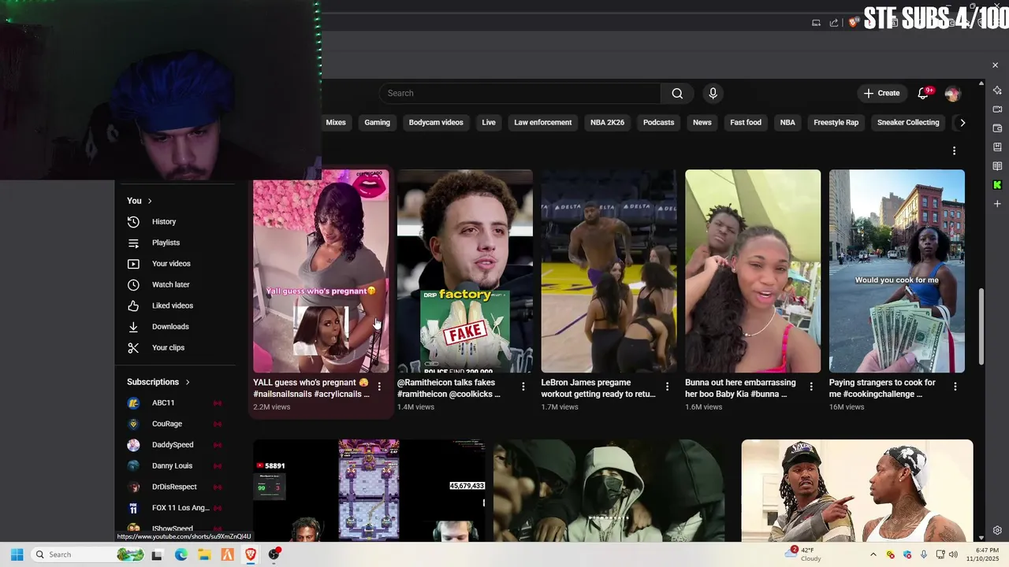The width and height of the screenshot is (1009, 567).
Task: Open the green Kick sidebar shortcut
Action: (997, 185)
